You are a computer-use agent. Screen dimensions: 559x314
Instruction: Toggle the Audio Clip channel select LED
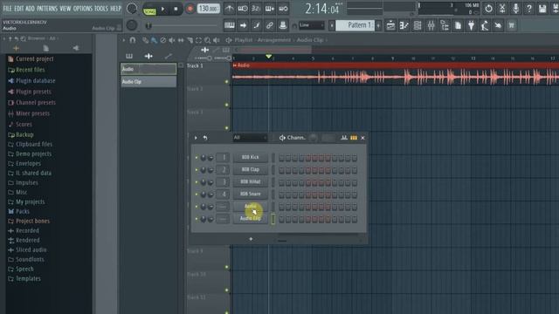pos(273,219)
